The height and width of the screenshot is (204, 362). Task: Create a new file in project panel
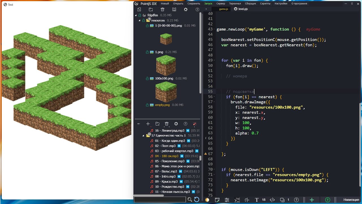click(139, 9)
